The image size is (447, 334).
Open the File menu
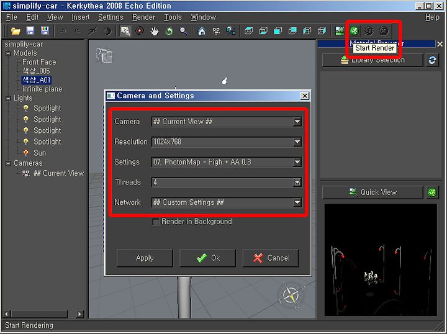(12, 17)
